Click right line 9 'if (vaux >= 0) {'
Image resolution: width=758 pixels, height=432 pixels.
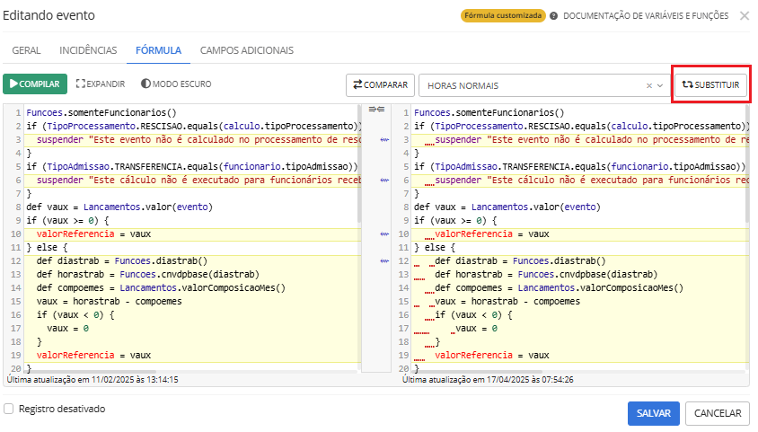[x=455, y=220]
